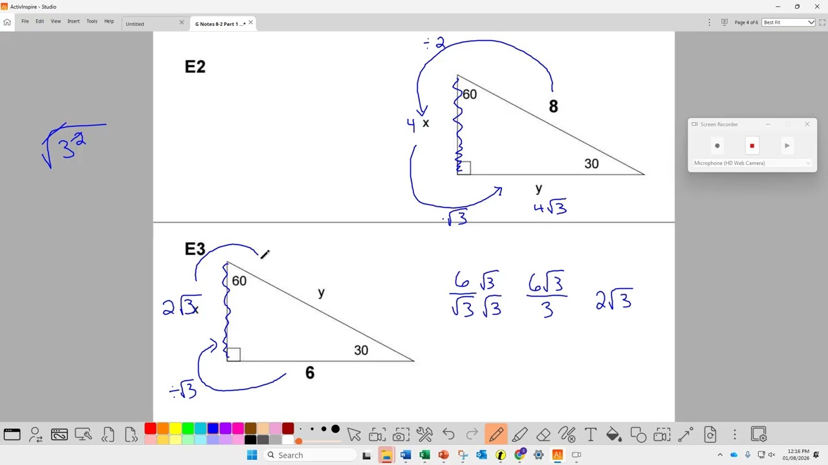Pick the bright green color swatch
Viewport: 828px width, 465px height.
click(188, 429)
